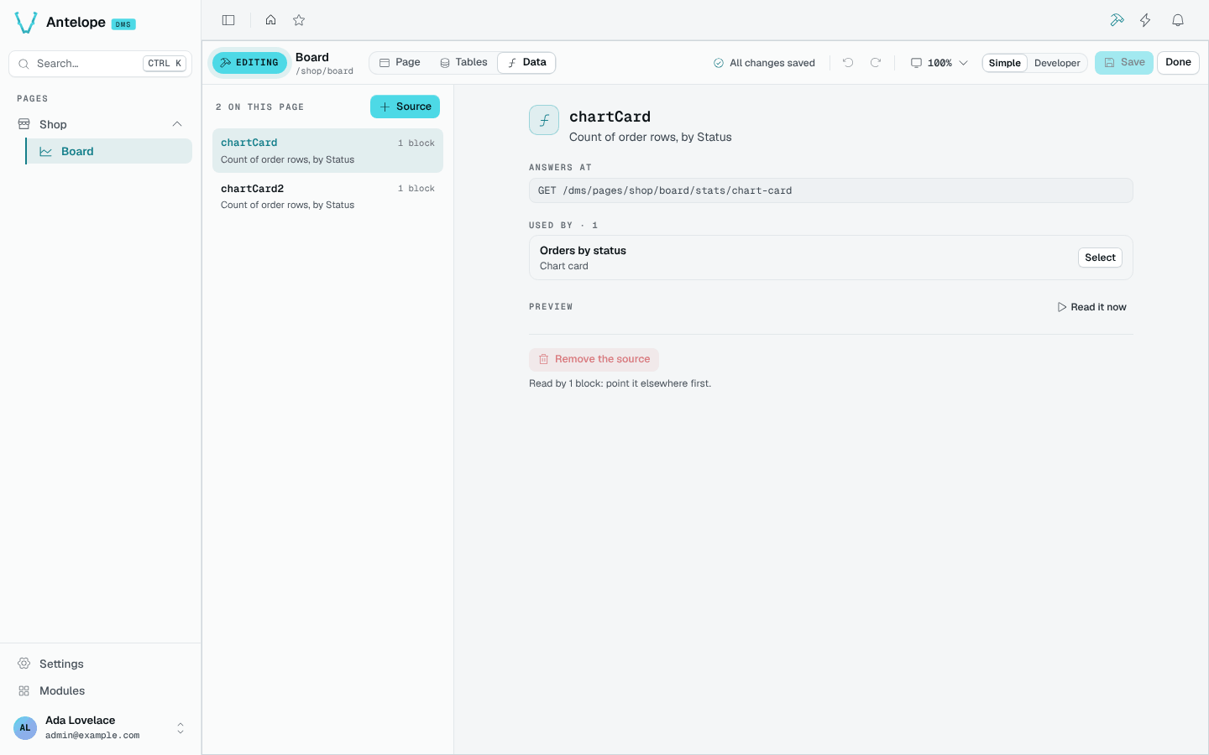Click the Settings gear icon in sidebar
The width and height of the screenshot is (1209, 755).
pos(24,664)
